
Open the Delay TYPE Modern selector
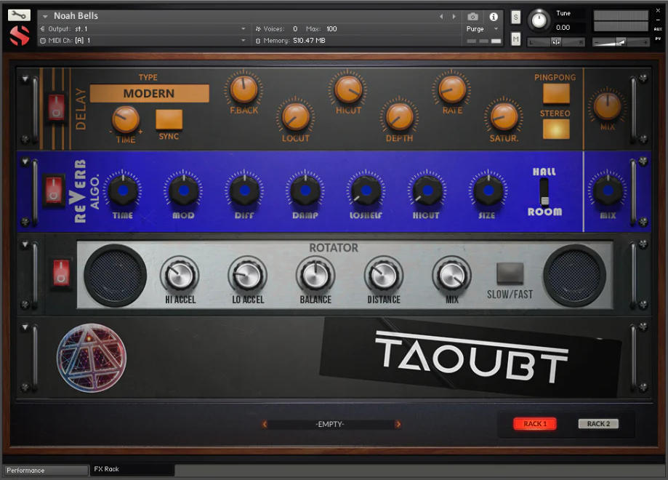(149, 93)
